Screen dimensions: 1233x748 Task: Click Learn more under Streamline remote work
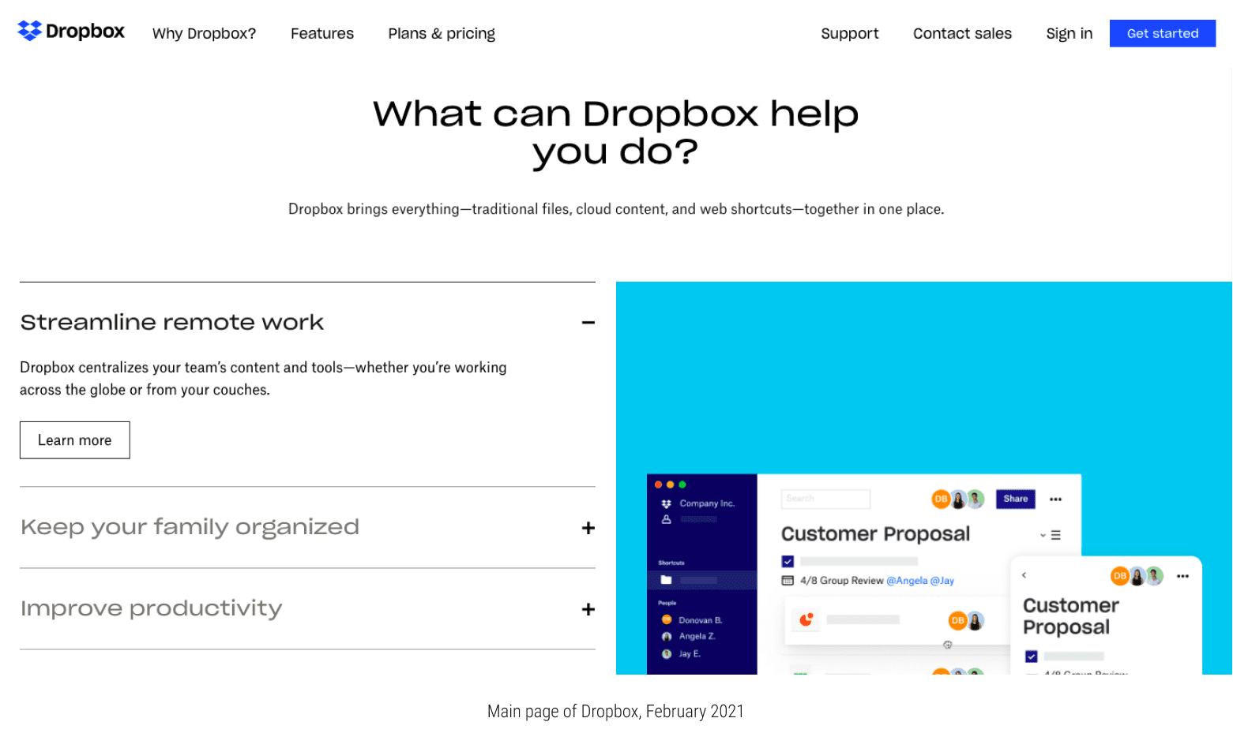coord(75,440)
